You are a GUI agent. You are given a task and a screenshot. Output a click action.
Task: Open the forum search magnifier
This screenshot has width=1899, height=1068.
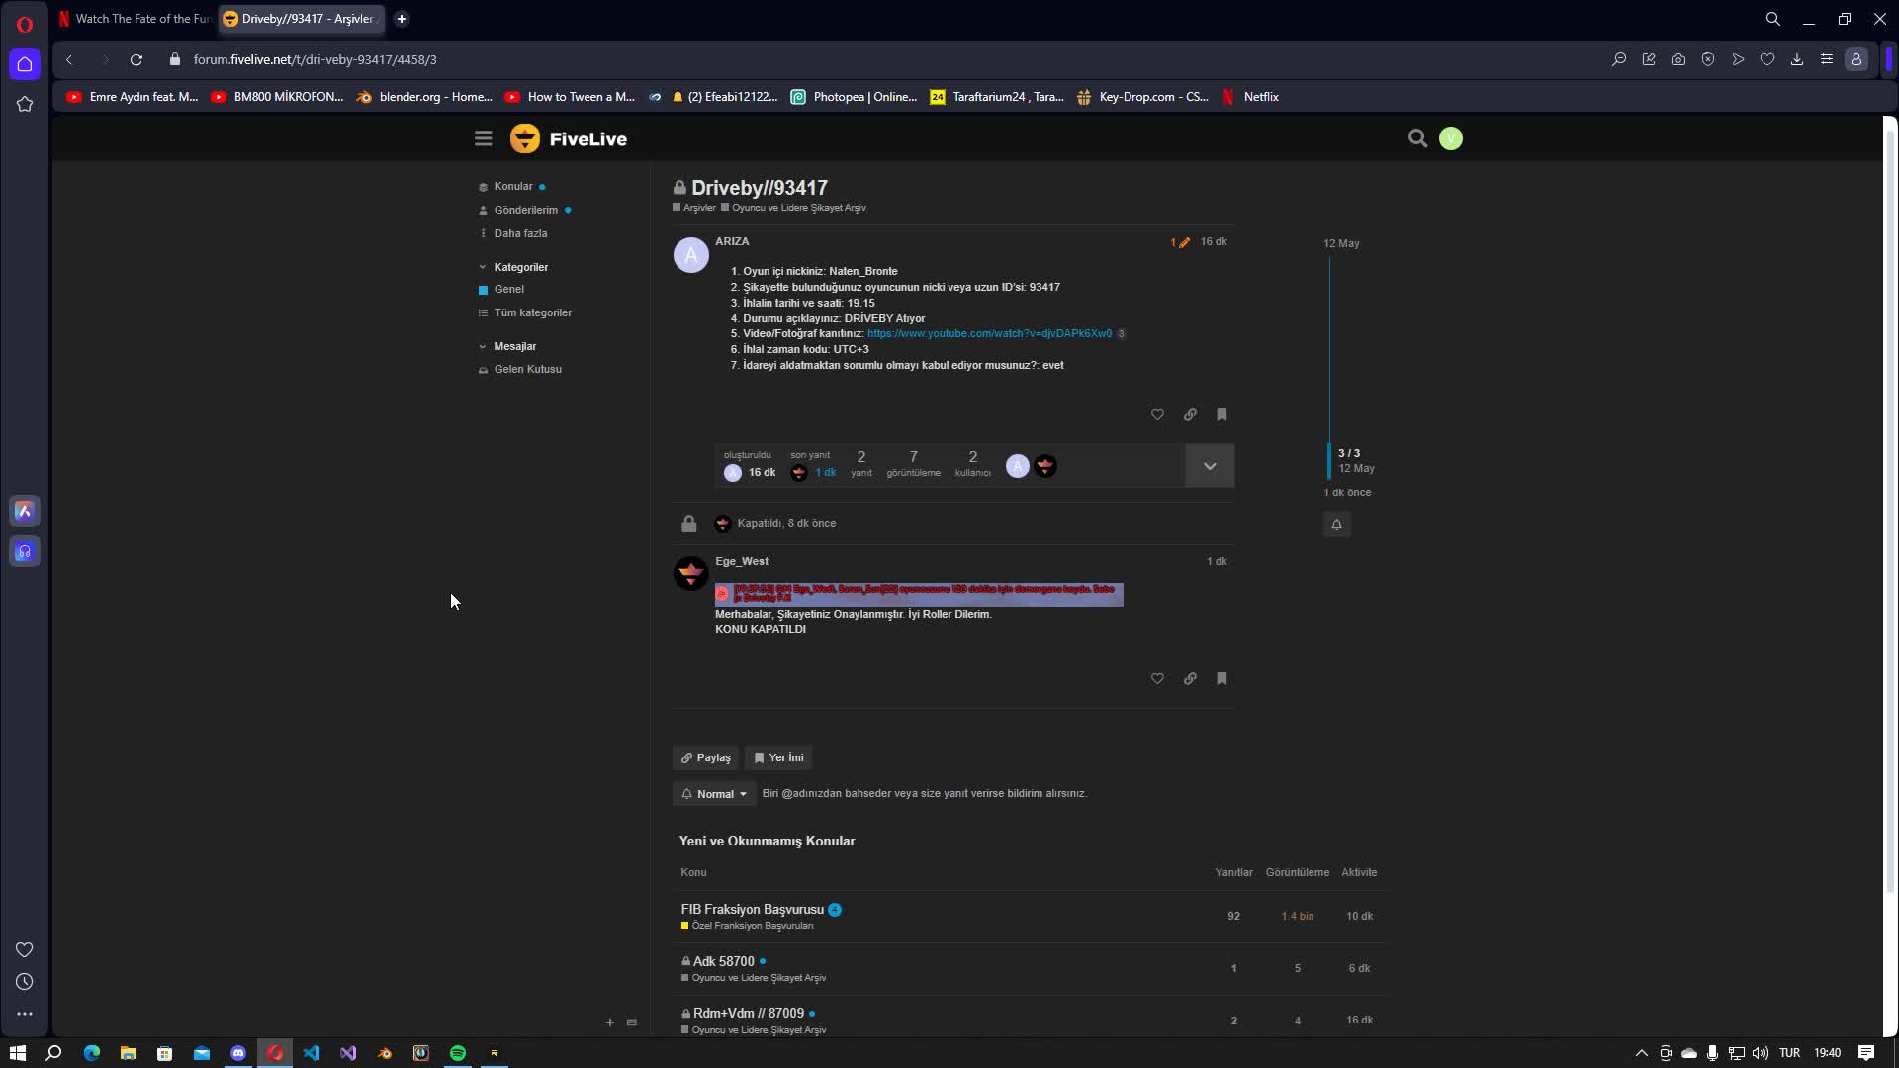tap(1418, 138)
